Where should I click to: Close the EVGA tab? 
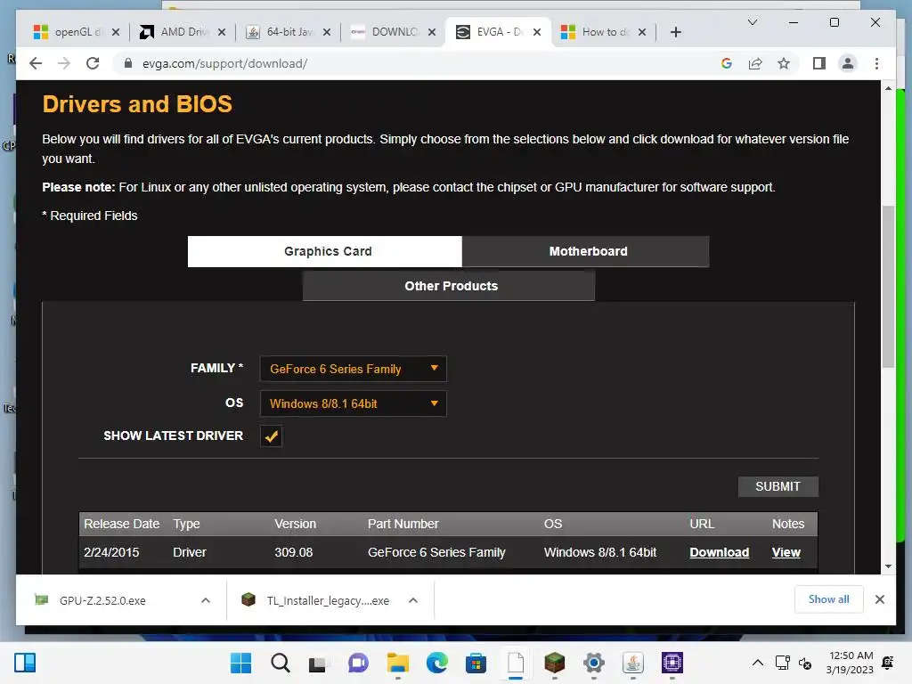[x=537, y=32]
